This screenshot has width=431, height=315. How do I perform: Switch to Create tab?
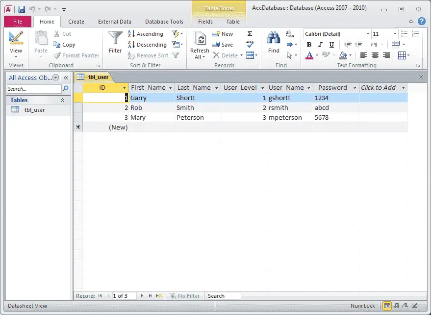76,22
